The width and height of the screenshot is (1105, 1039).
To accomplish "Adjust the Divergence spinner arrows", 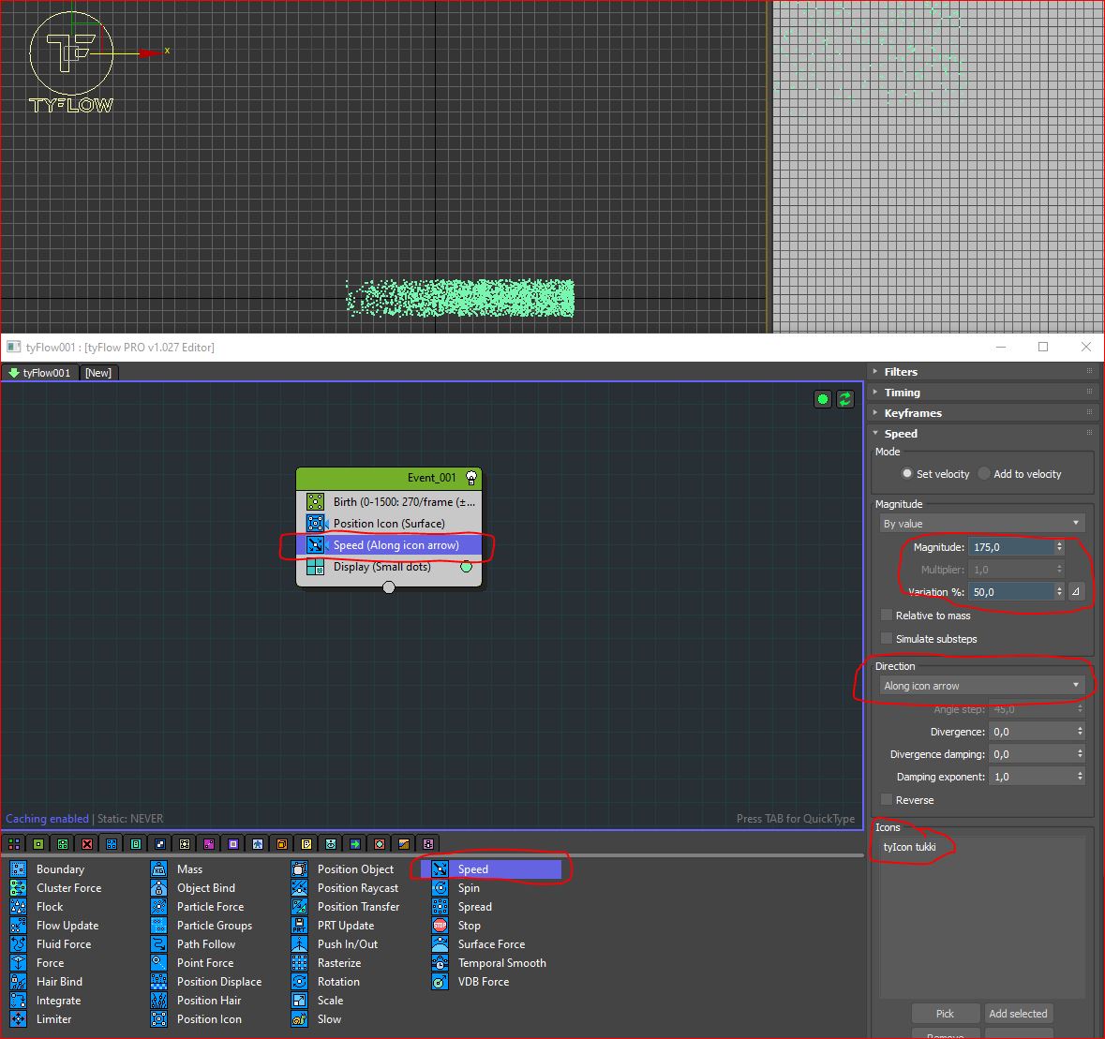I will (x=1080, y=732).
